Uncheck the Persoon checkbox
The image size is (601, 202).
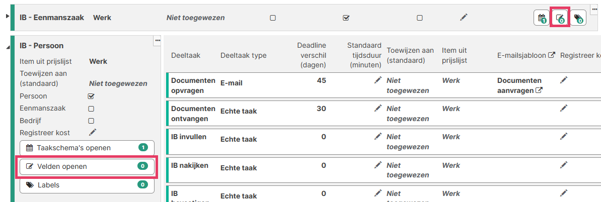tap(91, 96)
